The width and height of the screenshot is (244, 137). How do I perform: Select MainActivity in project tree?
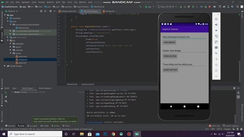22,28
